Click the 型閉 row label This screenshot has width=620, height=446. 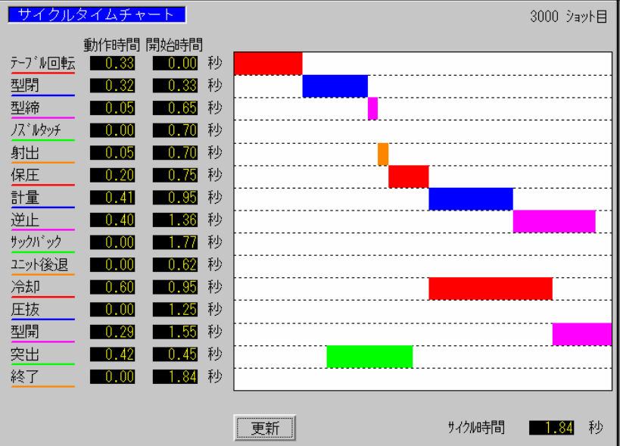point(25,86)
